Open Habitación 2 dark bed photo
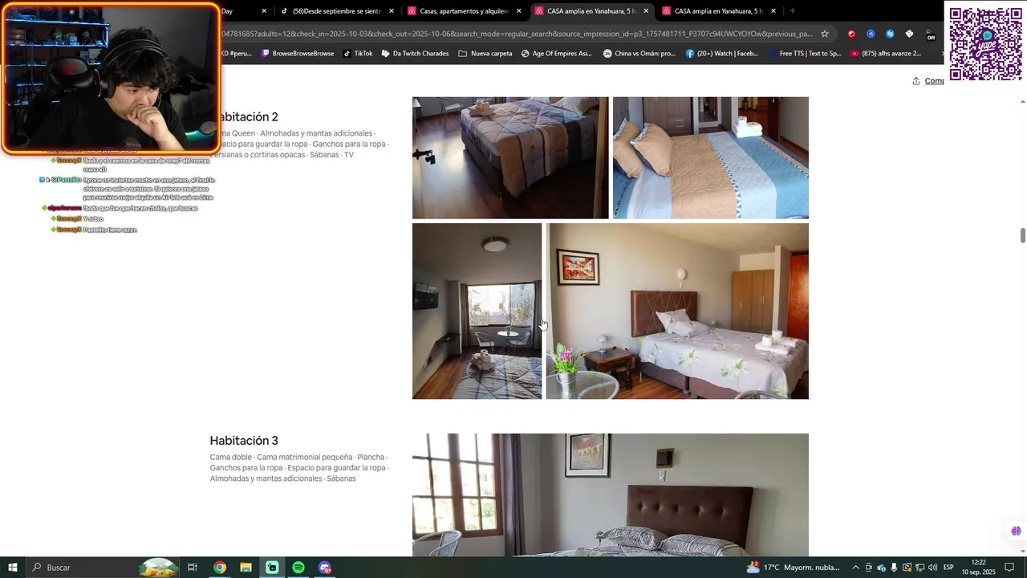The width and height of the screenshot is (1027, 578). pyautogui.click(x=510, y=157)
